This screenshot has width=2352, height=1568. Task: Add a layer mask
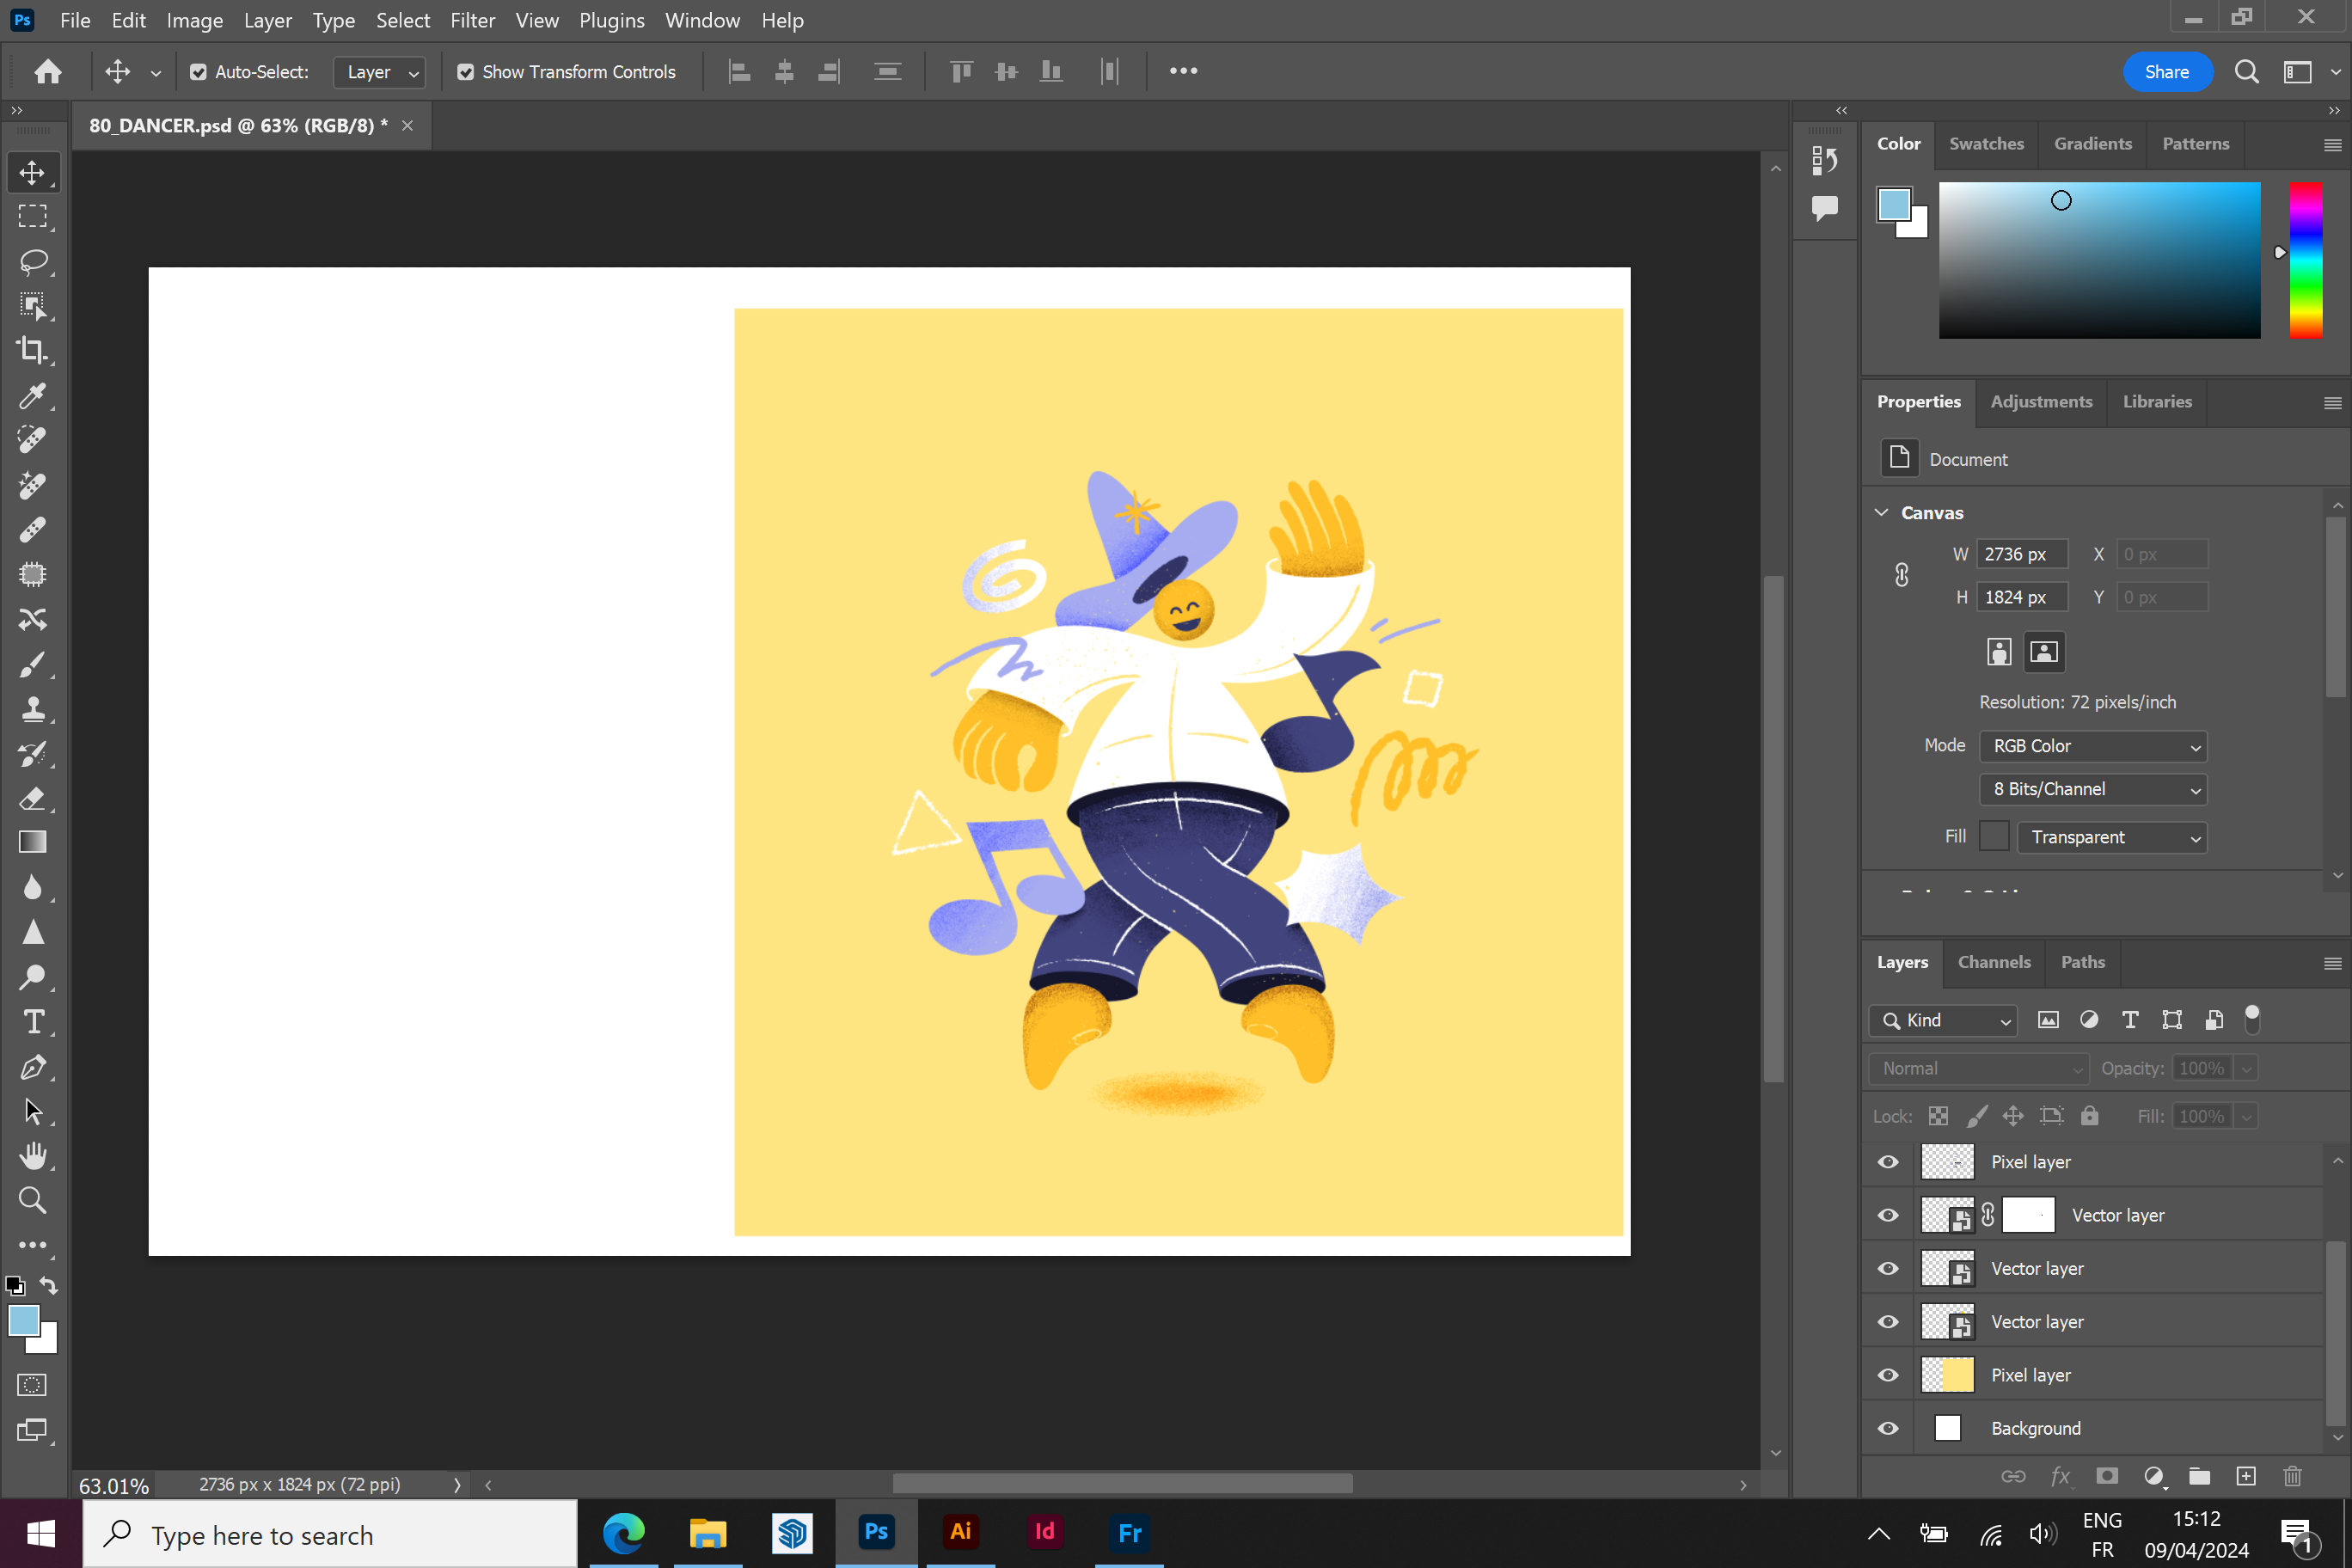point(2107,1476)
